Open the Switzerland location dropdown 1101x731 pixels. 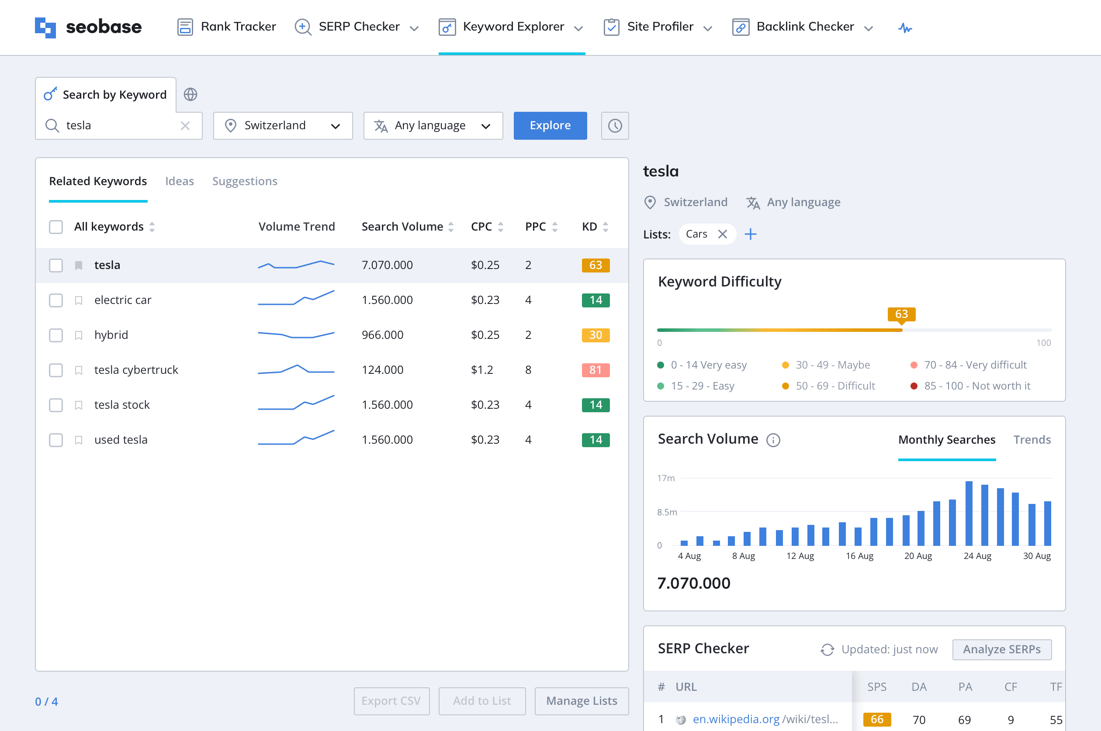(283, 125)
